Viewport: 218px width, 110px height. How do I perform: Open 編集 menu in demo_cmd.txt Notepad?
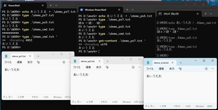point(161,69)
